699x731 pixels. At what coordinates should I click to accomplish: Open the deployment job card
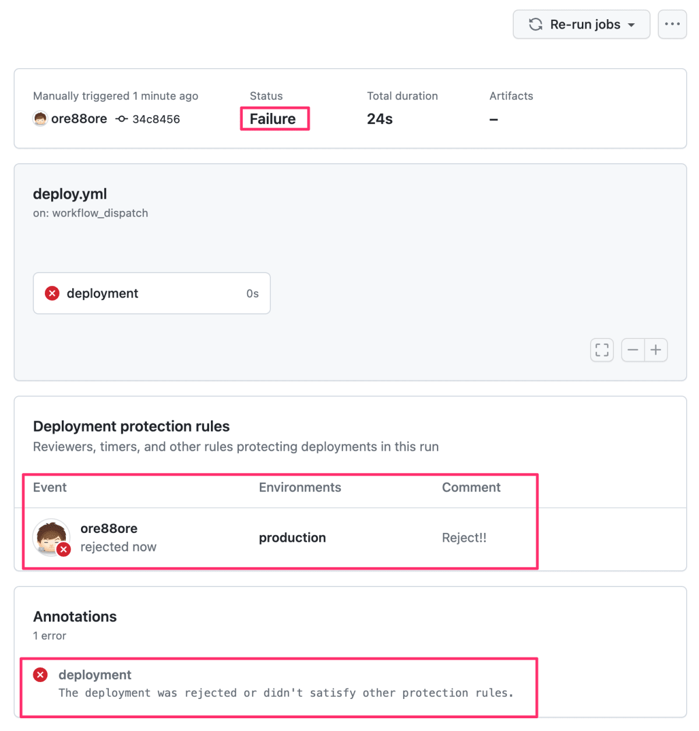click(x=152, y=293)
